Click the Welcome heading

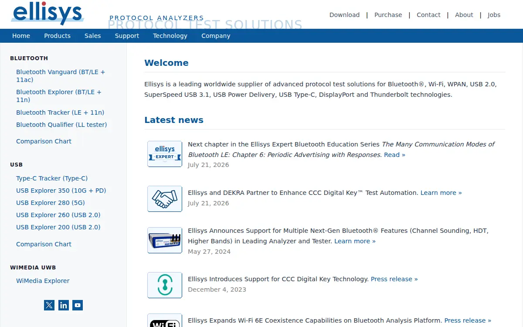166,63
